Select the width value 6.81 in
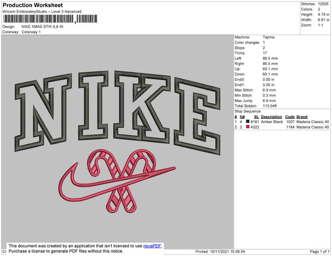The width and height of the screenshot is (332, 256). pos(324,20)
